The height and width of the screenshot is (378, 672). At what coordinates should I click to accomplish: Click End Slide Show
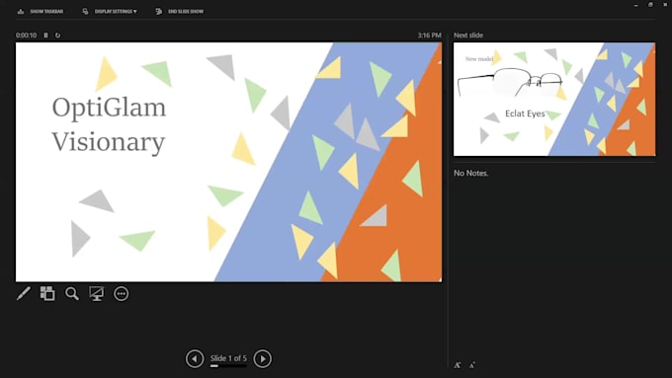pos(180,12)
